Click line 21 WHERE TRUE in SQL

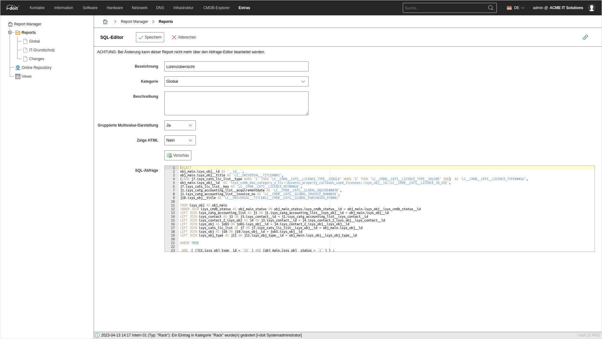[189, 243]
